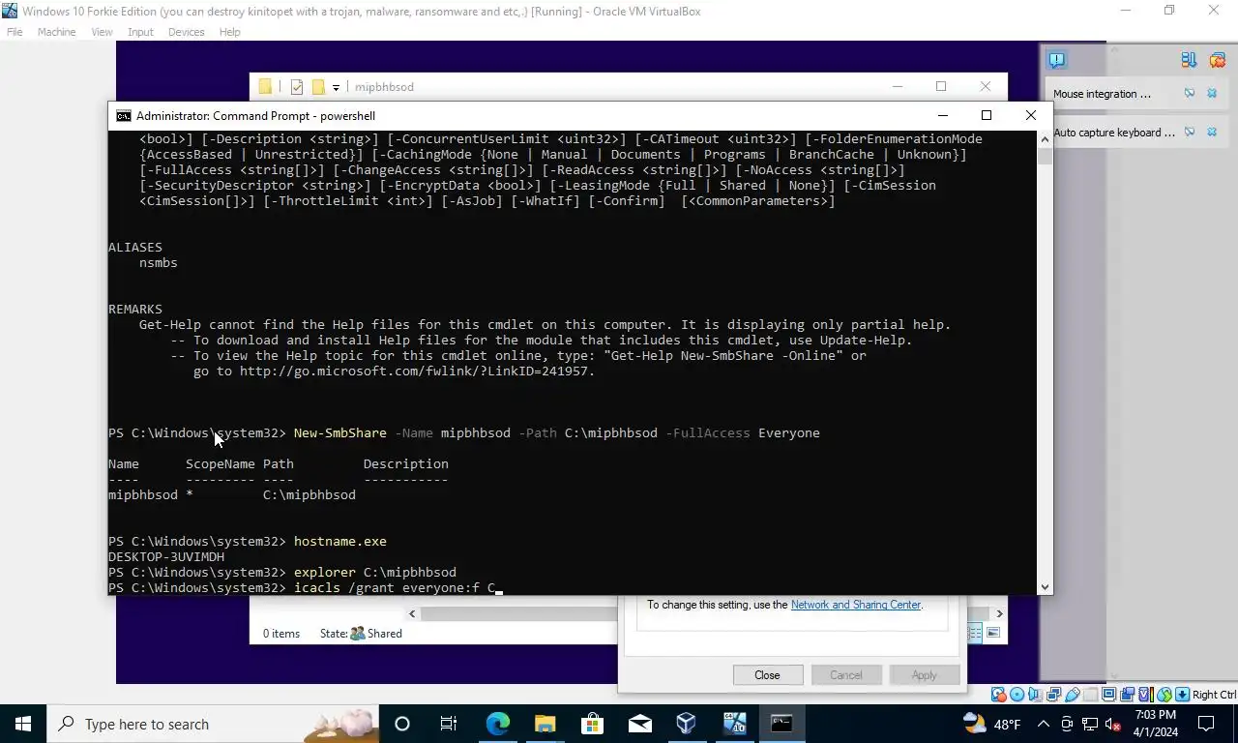Switch to large icons view in Explorer status bar
Viewport: 1238px width, 743px height.
click(992, 633)
